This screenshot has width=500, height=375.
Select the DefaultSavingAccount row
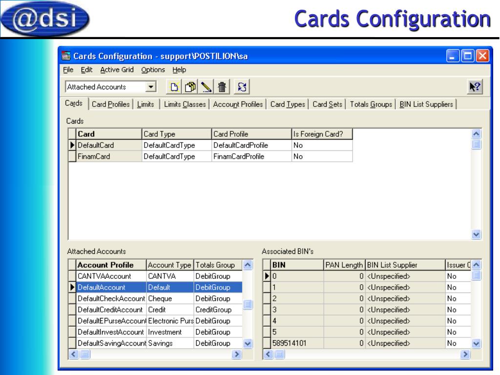(156, 343)
